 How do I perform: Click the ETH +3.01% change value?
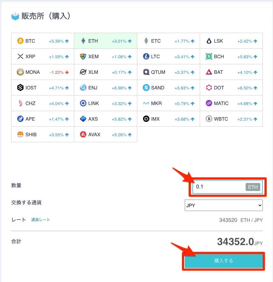119,41
